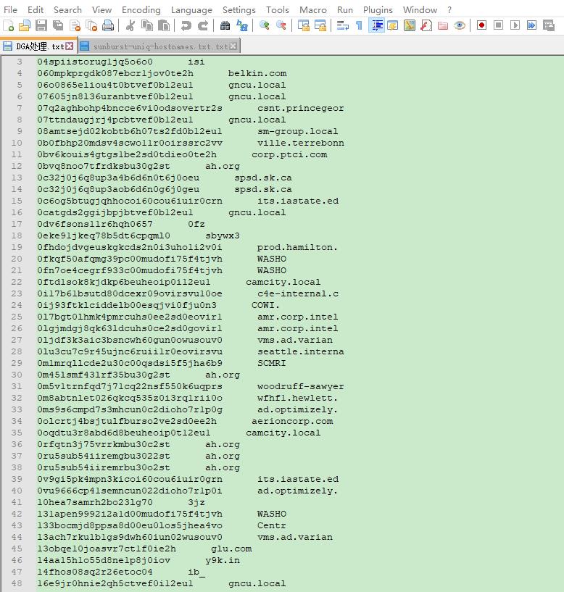The height and width of the screenshot is (592, 564).
Task: Open the Search menu
Action: (x=67, y=10)
